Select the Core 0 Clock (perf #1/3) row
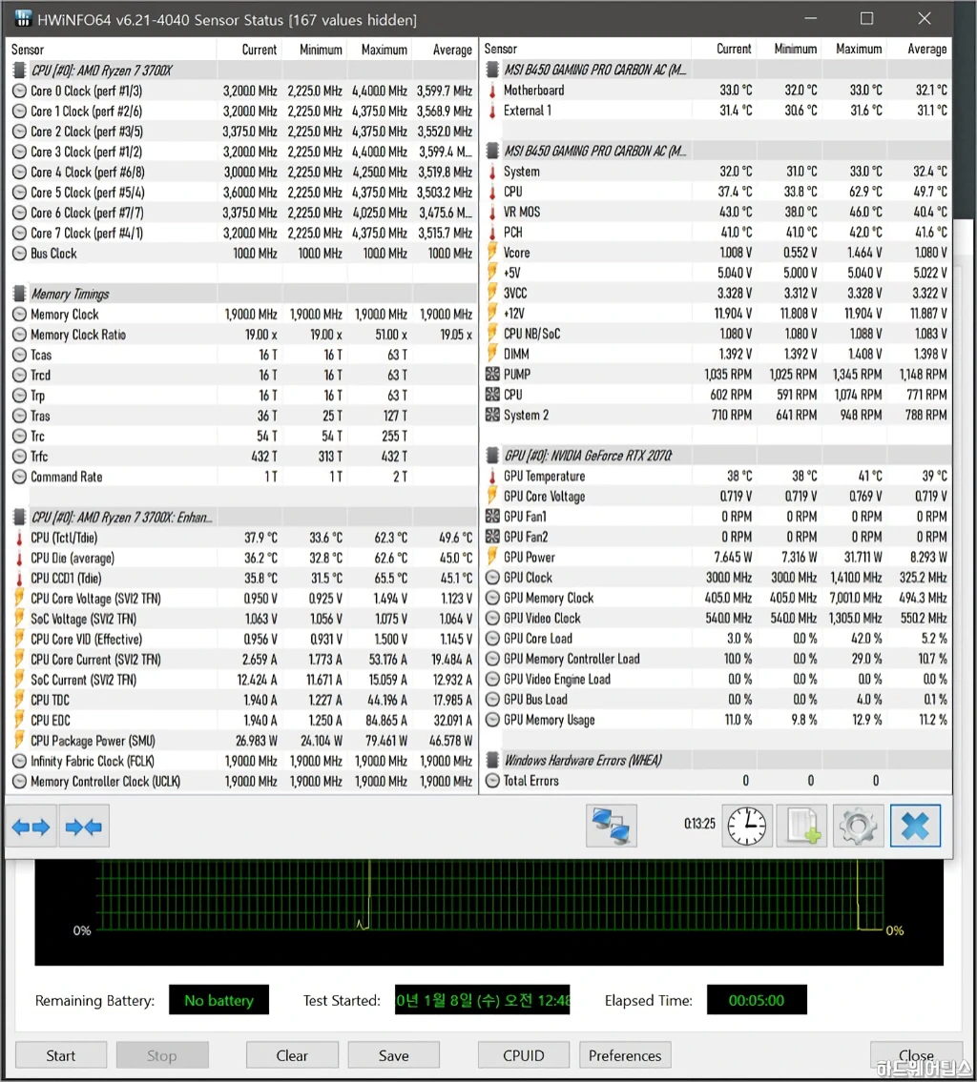Viewport: 977px width, 1082px height. tap(241, 91)
